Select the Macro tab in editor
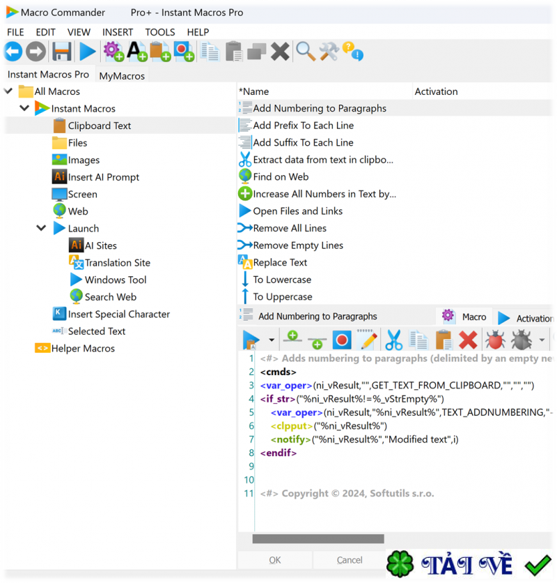Image resolution: width=557 pixels, height=583 pixels. [464, 317]
